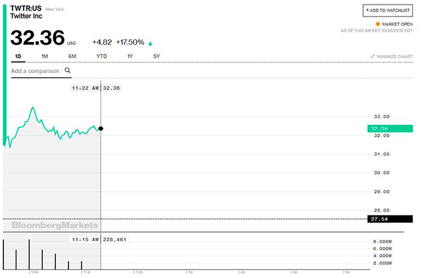Click the green 32.36 current price label
Screen dimensions: 421x278
click(390, 129)
